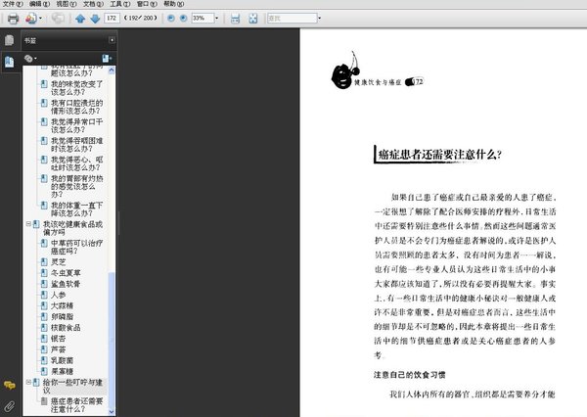Open the 帮助 menu
Viewport: 587px width, 417px height.
click(x=174, y=4)
